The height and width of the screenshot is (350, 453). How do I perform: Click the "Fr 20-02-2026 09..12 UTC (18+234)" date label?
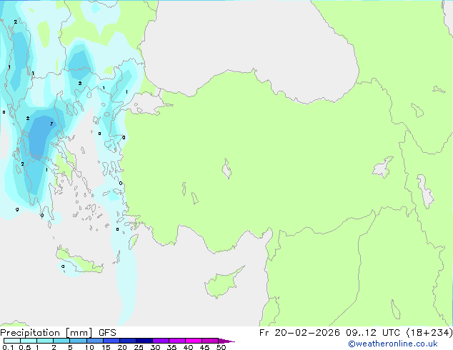click(x=356, y=333)
